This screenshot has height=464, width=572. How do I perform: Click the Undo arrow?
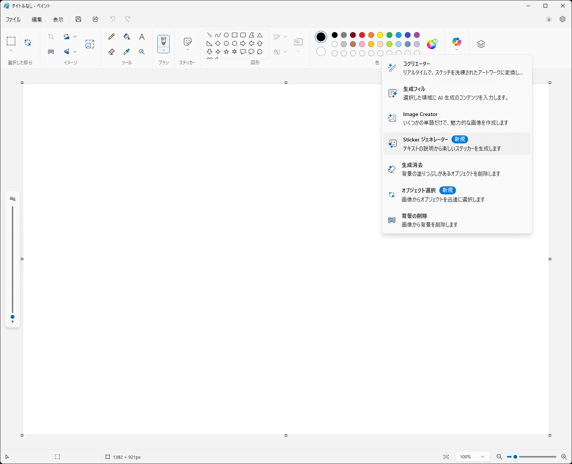113,19
